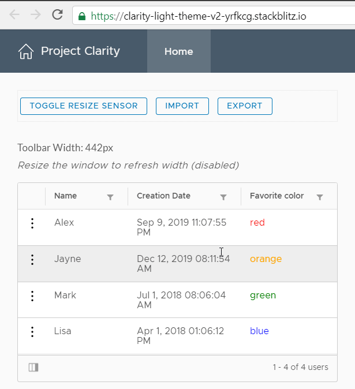Click the Import button

point(182,106)
